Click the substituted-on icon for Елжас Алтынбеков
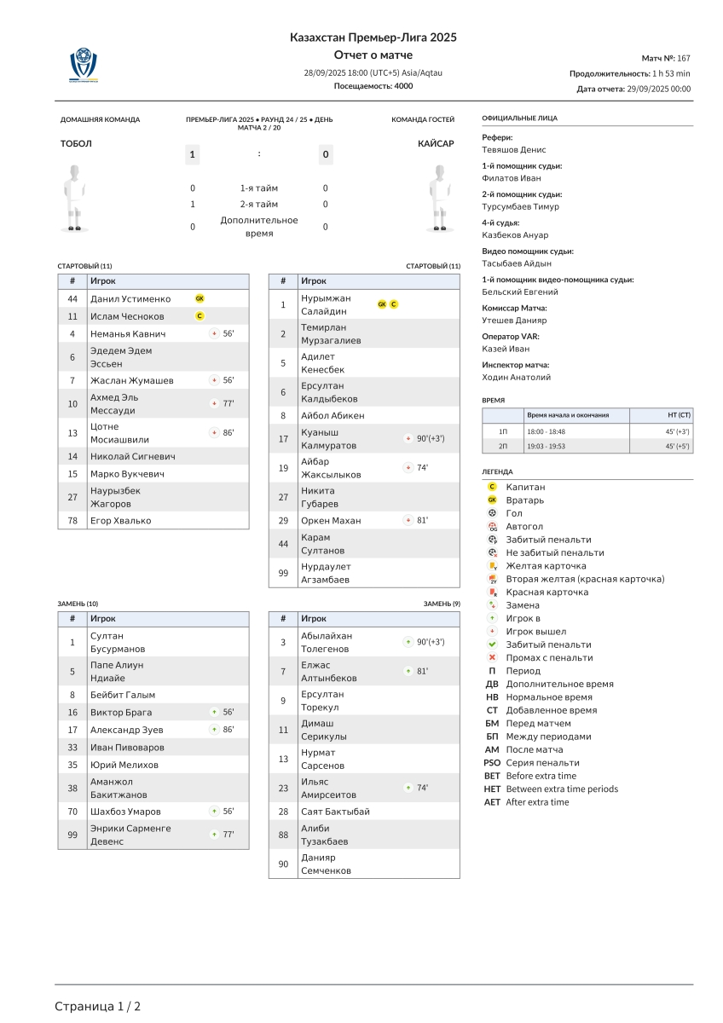Image resolution: width=723 pixels, height=1023 pixels. (x=408, y=672)
